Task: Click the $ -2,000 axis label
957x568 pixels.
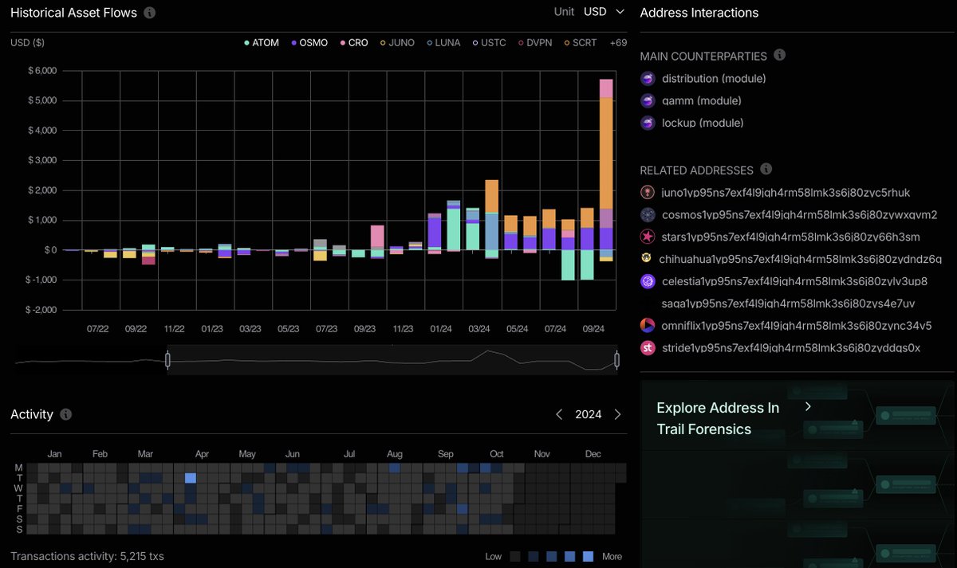Action: click(39, 310)
